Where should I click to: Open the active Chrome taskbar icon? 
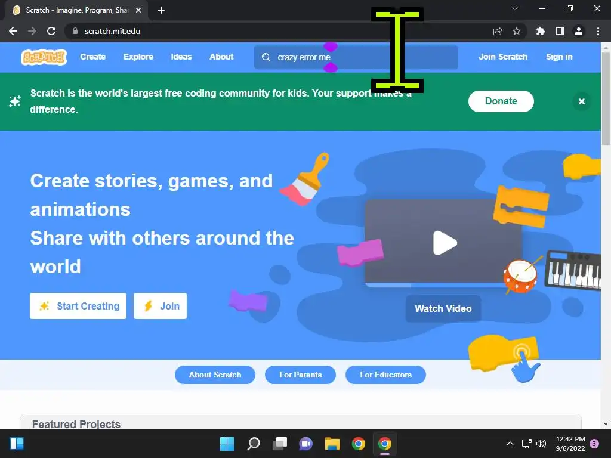point(385,444)
